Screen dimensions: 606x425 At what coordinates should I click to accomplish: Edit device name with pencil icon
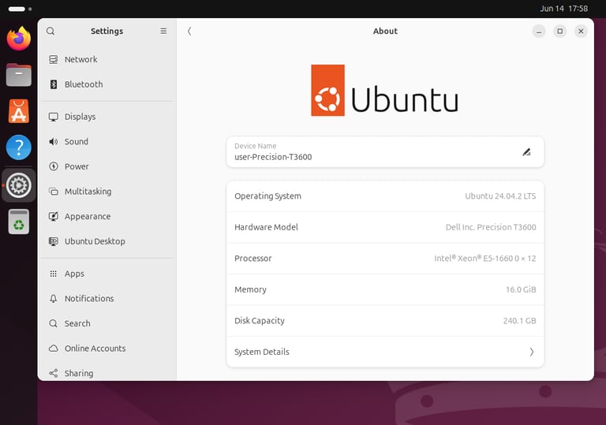[x=526, y=152]
